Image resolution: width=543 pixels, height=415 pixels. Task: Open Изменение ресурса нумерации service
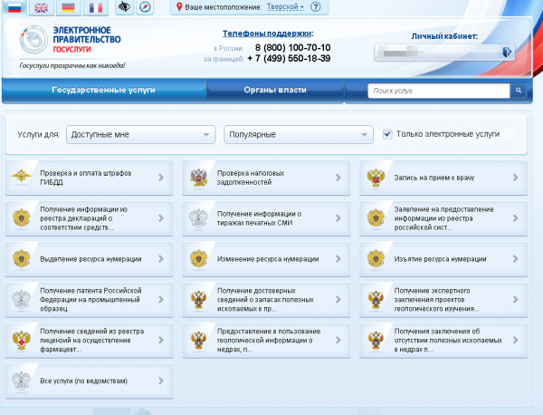tap(266, 258)
